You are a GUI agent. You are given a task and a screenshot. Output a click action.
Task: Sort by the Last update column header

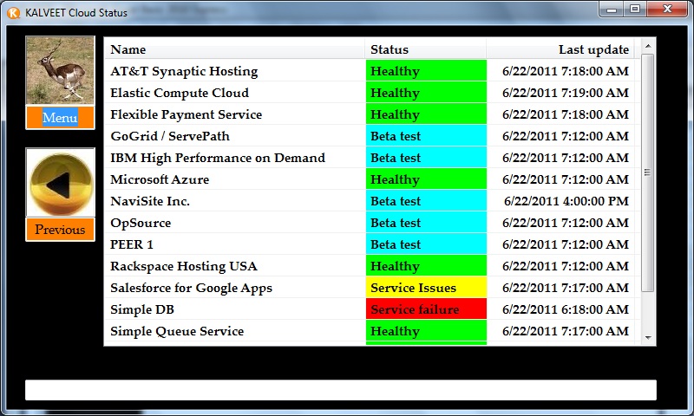(560, 49)
